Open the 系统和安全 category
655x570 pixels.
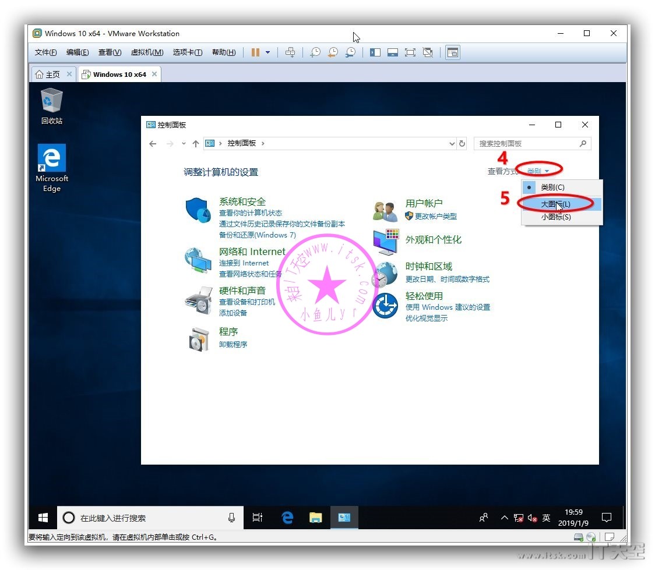click(x=242, y=202)
